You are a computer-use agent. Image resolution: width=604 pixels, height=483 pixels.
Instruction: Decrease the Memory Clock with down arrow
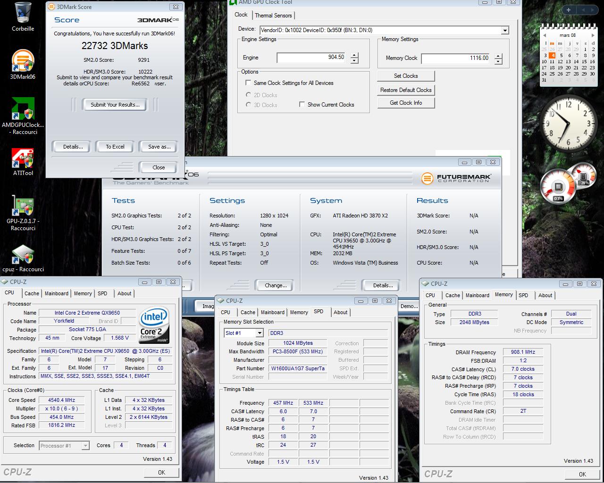point(498,61)
